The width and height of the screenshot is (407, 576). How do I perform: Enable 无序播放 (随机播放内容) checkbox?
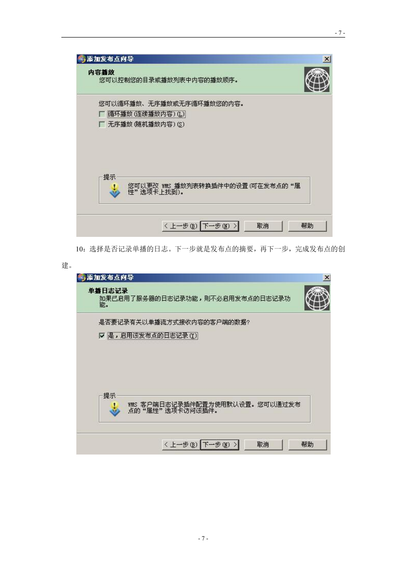point(102,124)
